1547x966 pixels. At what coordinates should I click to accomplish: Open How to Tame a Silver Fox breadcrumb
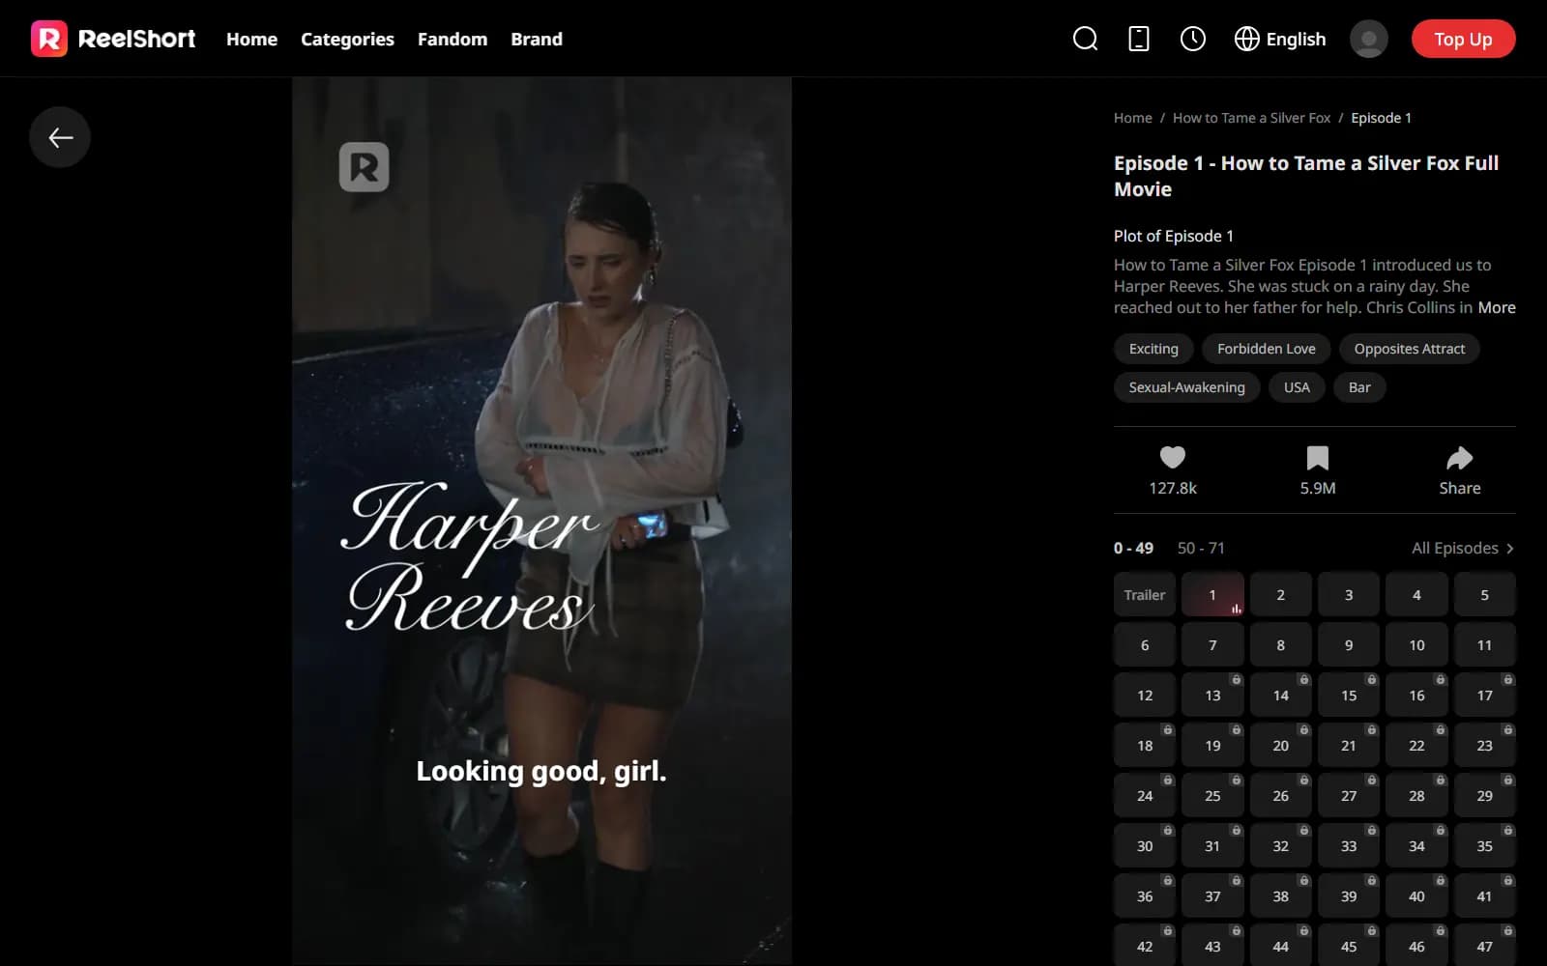point(1251,118)
